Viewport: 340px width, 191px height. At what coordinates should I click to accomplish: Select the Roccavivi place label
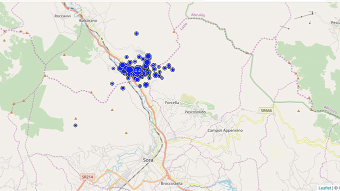tap(62, 16)
